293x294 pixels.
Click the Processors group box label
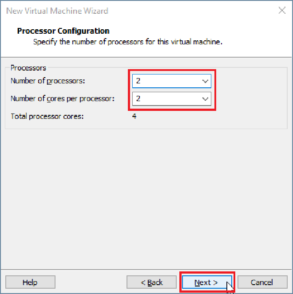click(x=28, y=68)
